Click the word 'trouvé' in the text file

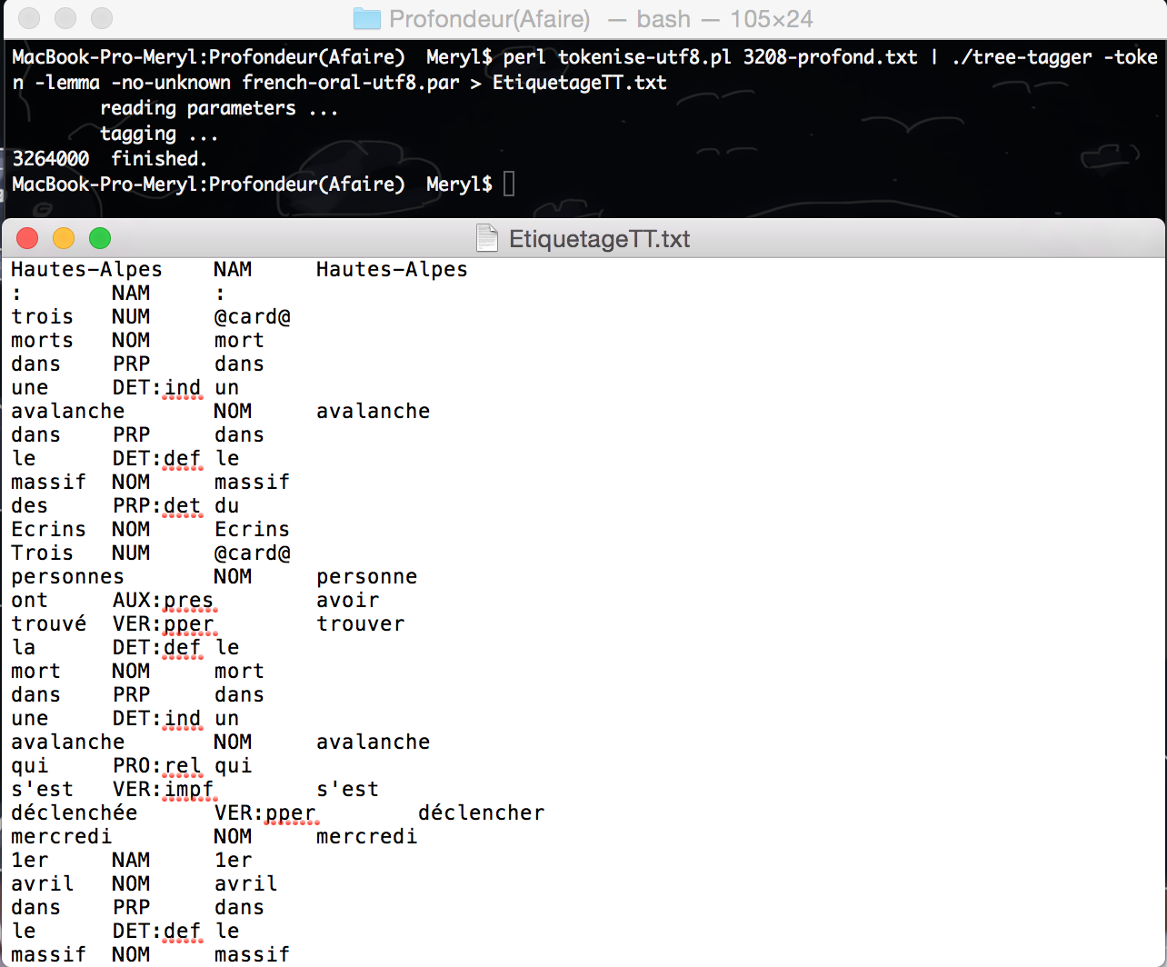49,624
